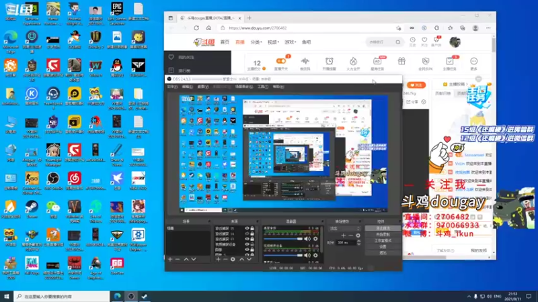Open the OBS Scene Collection menu
The width and height of the screenshot is (538, 302).
(244, 87)
